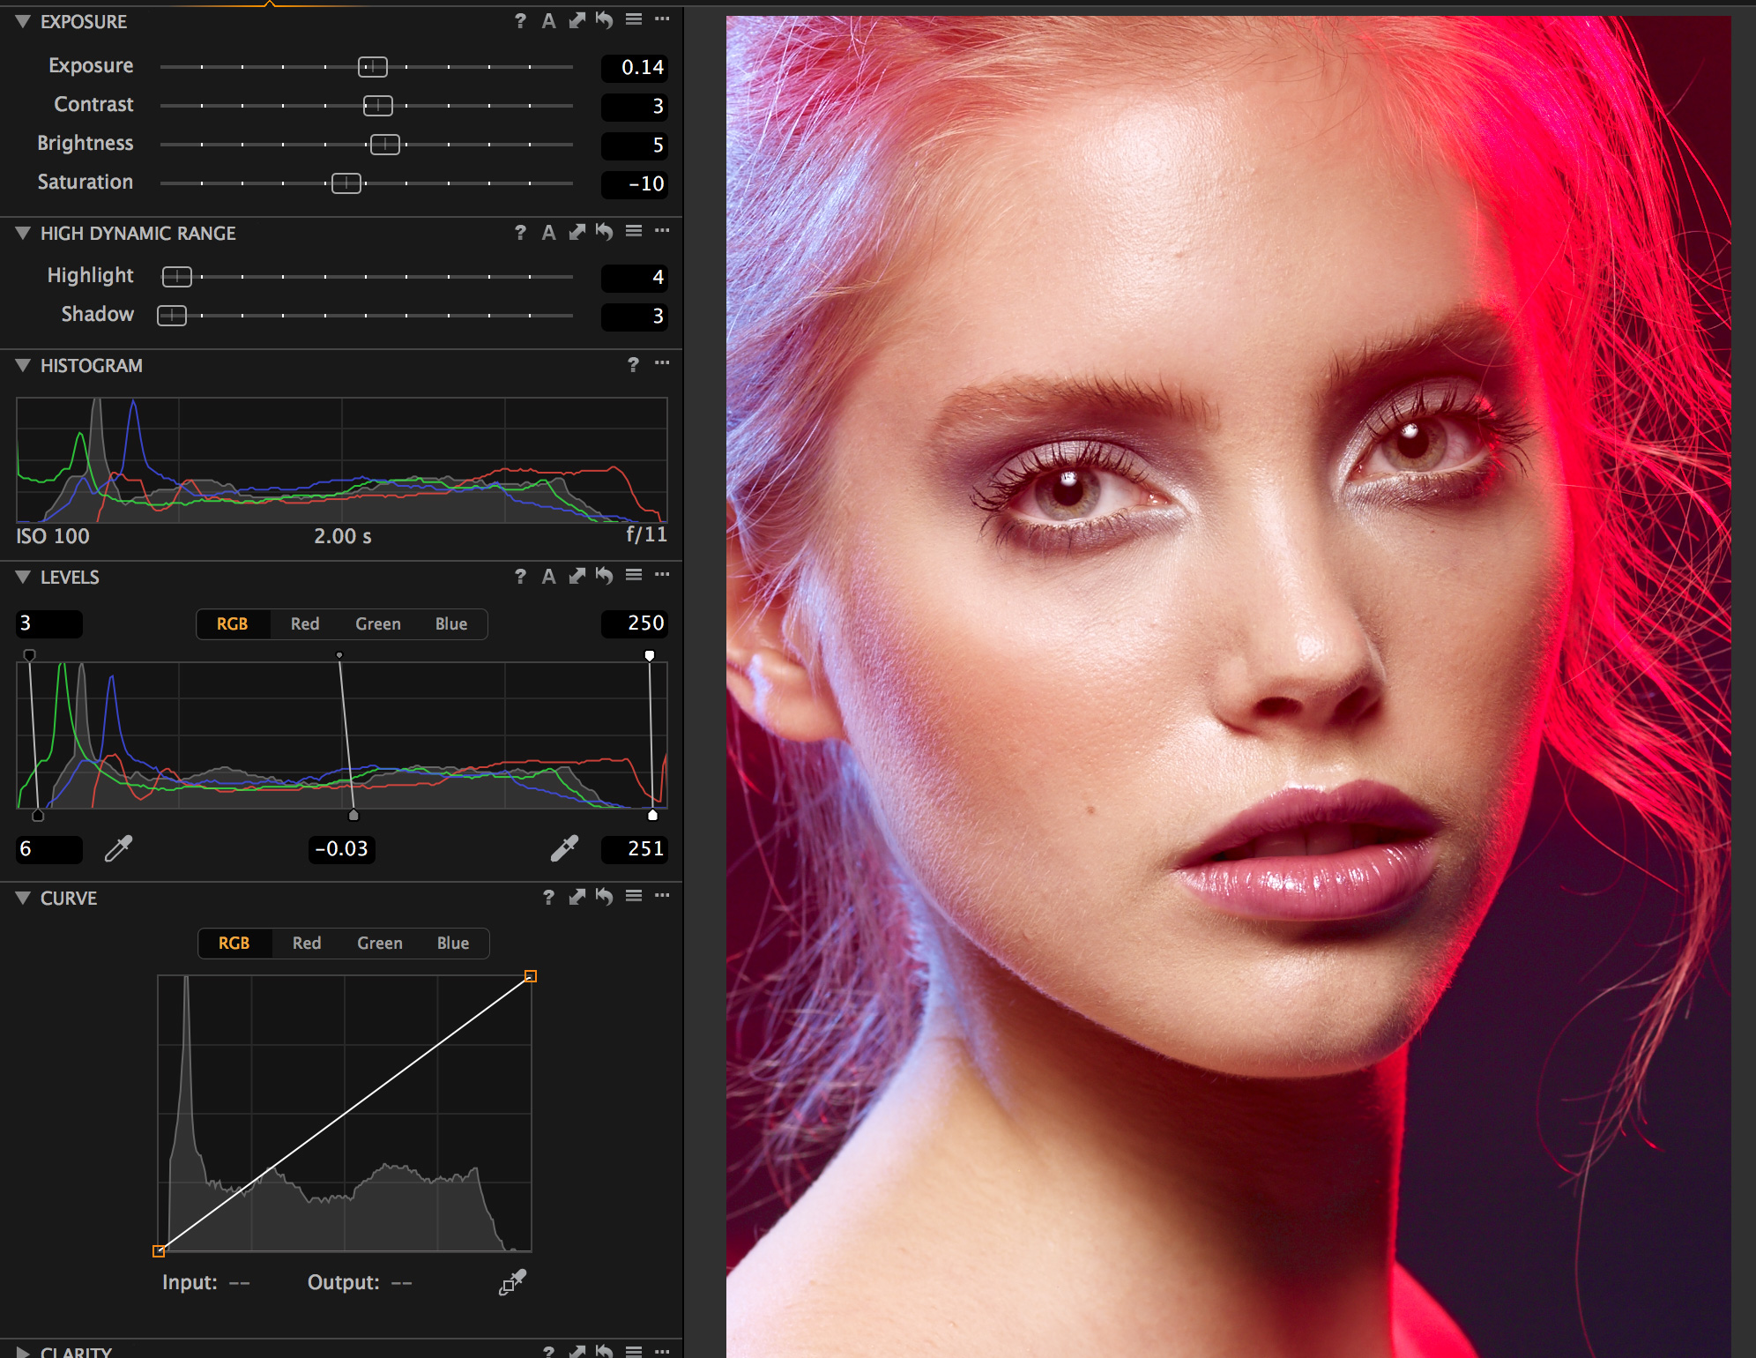Edit the Levels output highlight value 250

(635, 623)
